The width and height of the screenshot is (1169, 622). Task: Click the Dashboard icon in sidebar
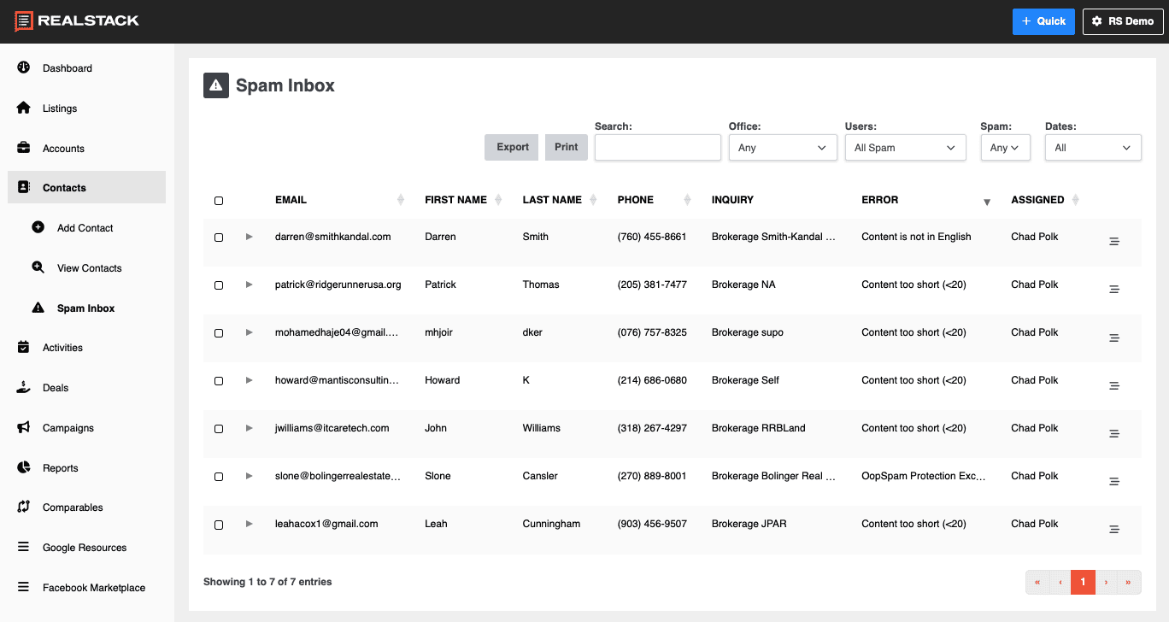(24, 67)
